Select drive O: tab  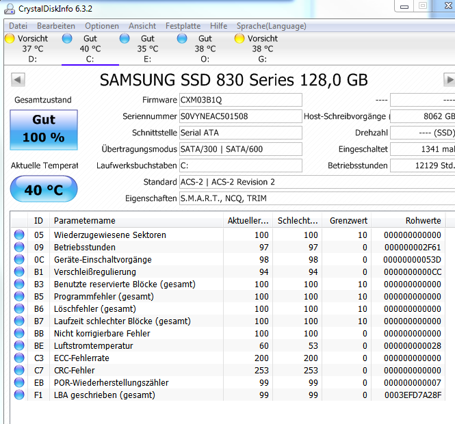(x=205, y=49)
